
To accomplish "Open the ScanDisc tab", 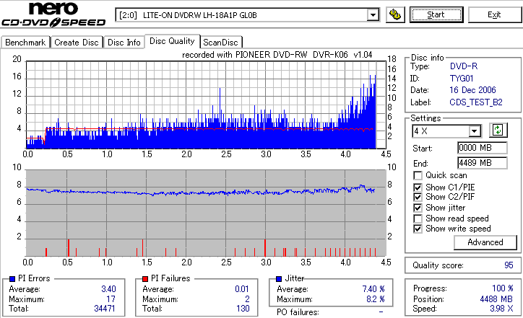I will [x=220, y=43].
